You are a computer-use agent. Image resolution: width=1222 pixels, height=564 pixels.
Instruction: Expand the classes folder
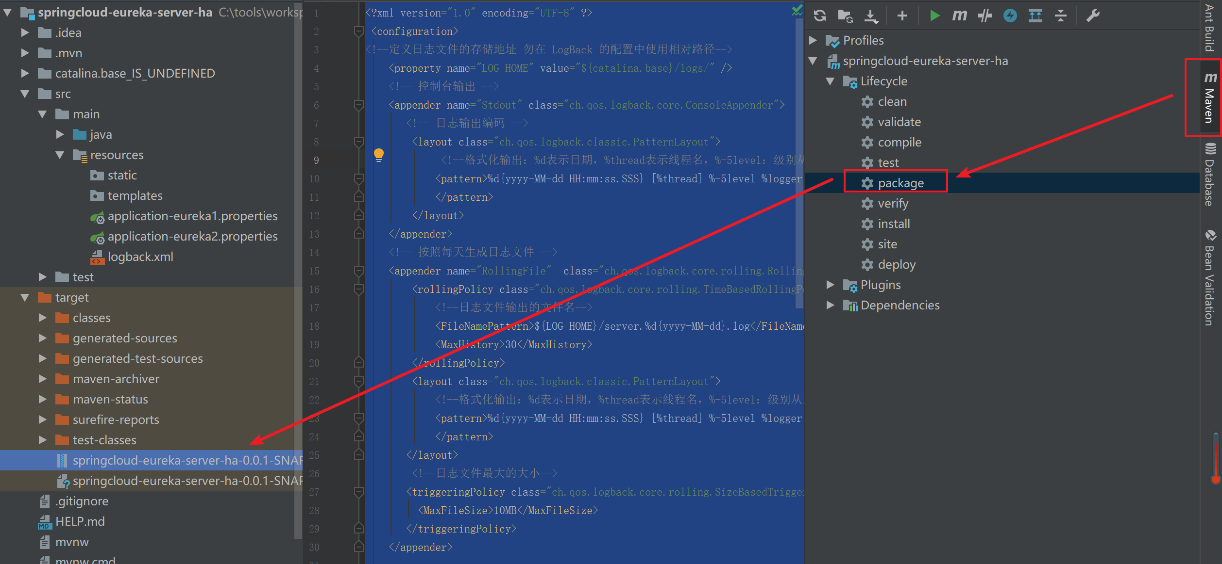coord(42,318)
